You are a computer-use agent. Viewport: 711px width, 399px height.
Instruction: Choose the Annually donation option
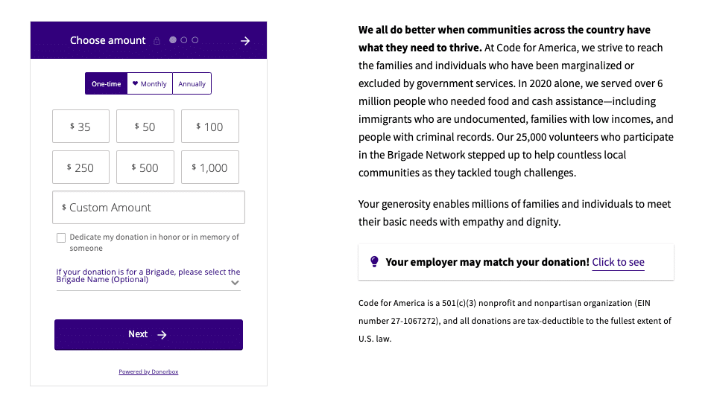coord(192,83)
